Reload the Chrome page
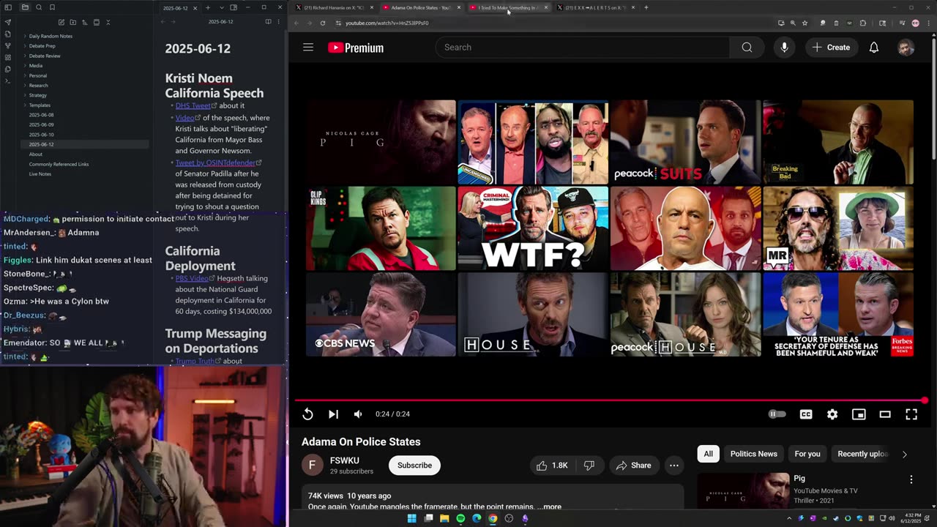Image resolution: width=937 pixels, height=527 pixels. click(323, 23)
